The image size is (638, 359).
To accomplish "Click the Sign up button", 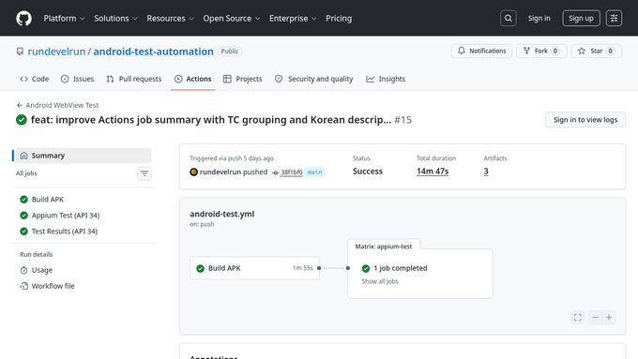I will tap(581, 19).
